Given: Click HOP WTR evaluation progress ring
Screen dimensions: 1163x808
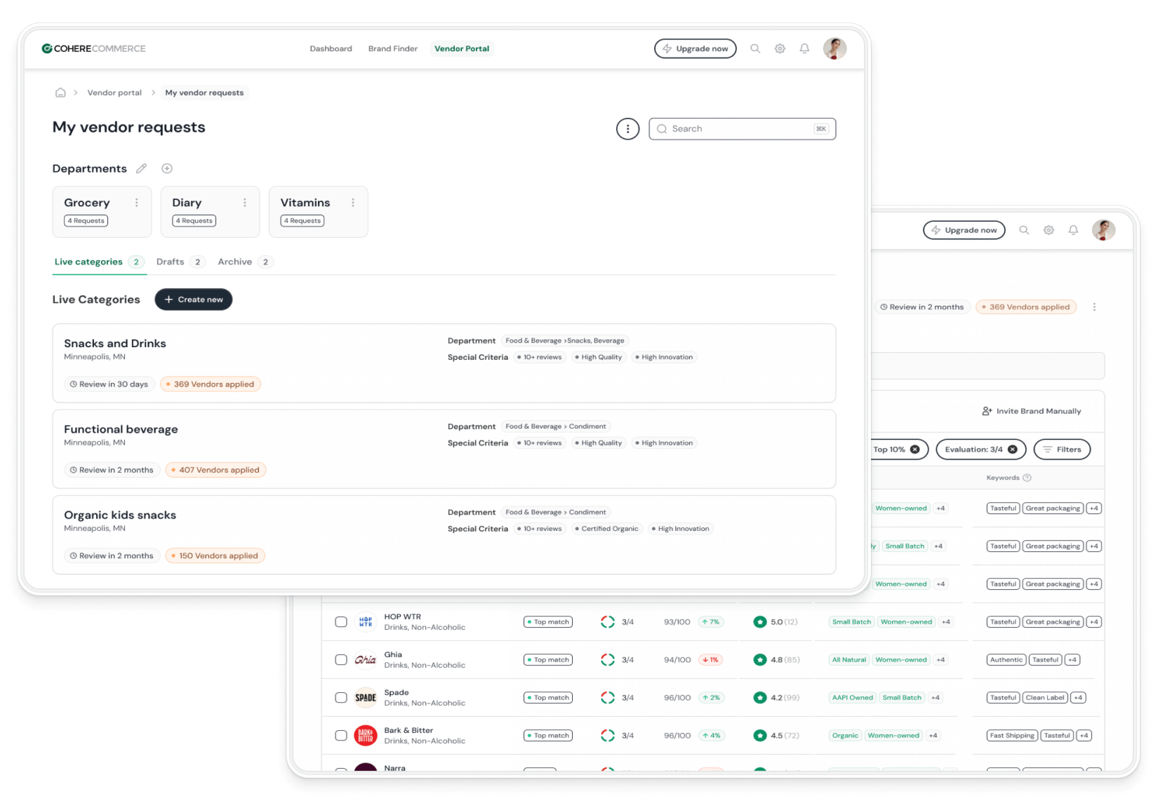Looking at the screenshot, I should [x=608, y=622].
